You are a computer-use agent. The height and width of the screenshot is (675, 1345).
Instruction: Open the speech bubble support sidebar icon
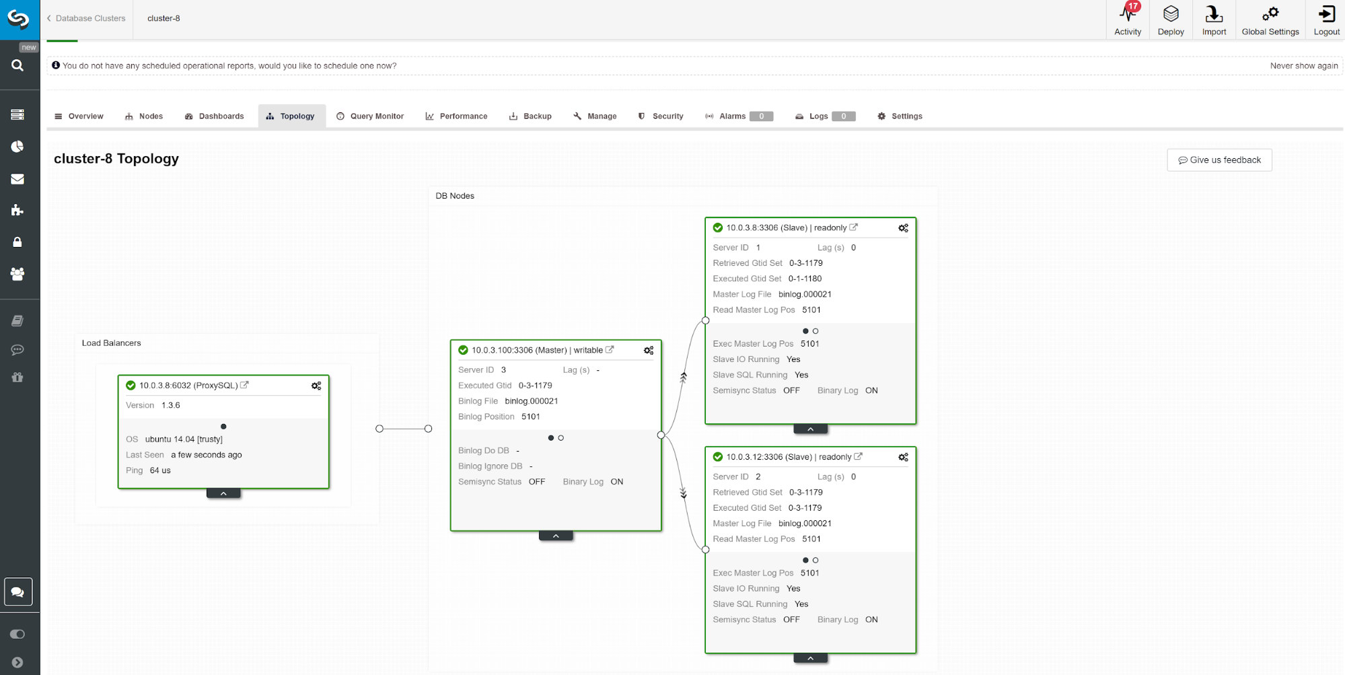point(17,350)
